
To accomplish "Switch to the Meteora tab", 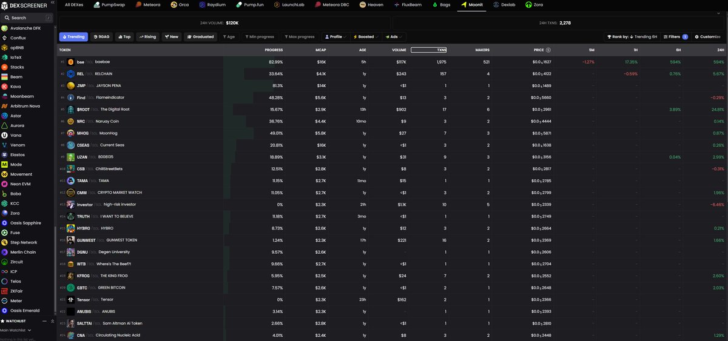I will coord(149,5).
